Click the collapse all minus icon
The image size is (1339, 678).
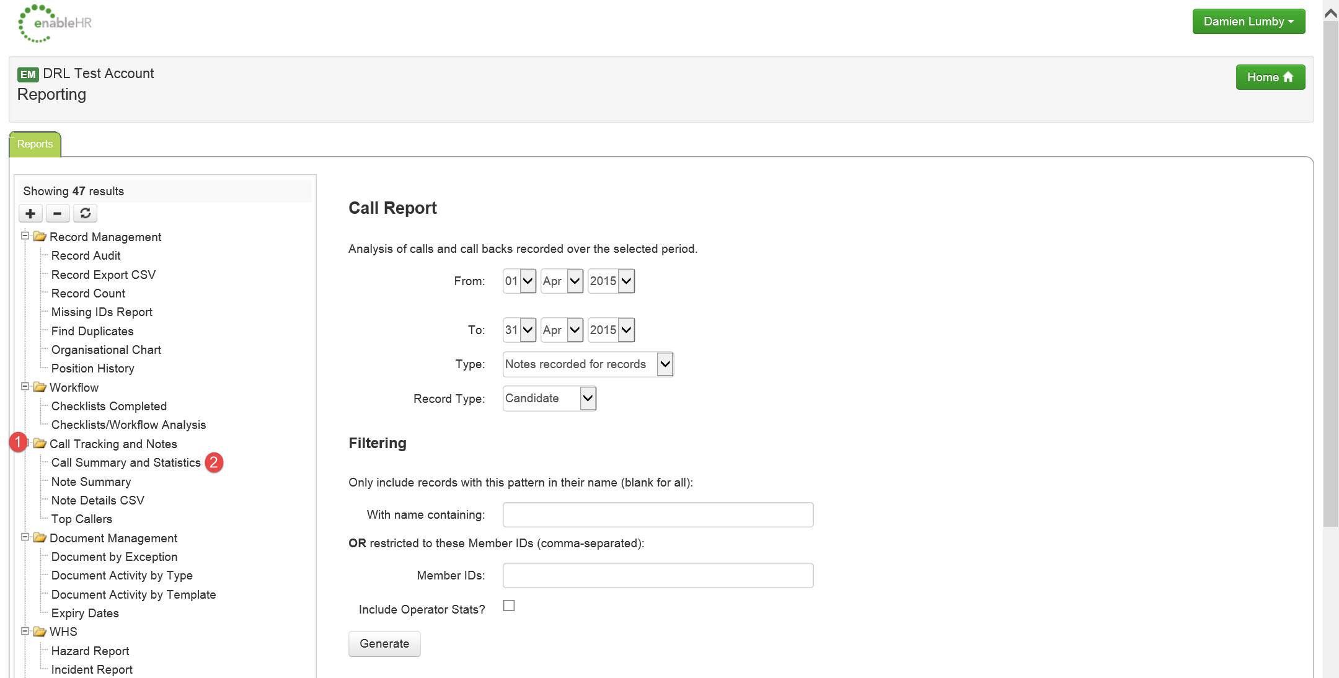coord(58,213)
